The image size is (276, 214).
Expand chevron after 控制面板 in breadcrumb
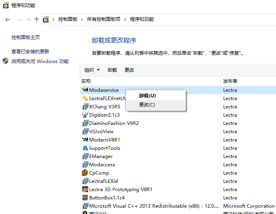coord(82,19)
